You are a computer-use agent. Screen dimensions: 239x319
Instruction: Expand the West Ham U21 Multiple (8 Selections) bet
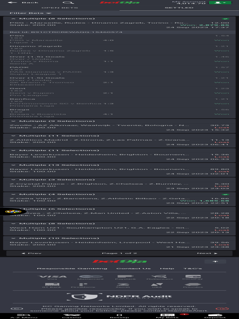13,224
